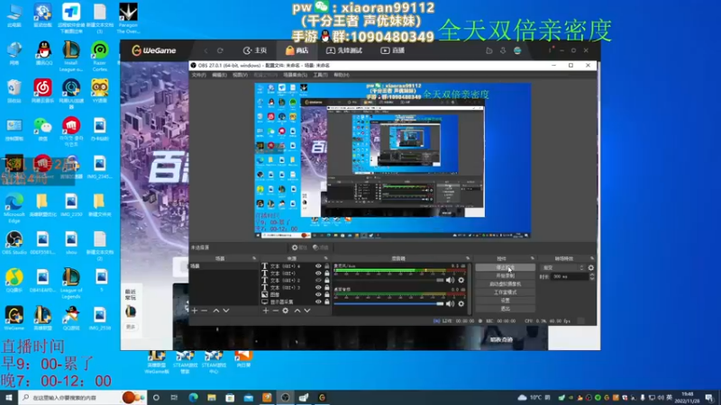Adjust the microphone/Aux volume slider
The height and width of the screenshot is (405, 721).
tap(389, 280)
